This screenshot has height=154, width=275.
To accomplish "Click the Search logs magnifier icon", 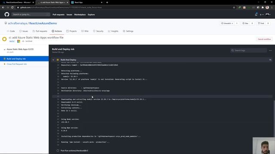I will pyautogui.click(x=232, y=50).
